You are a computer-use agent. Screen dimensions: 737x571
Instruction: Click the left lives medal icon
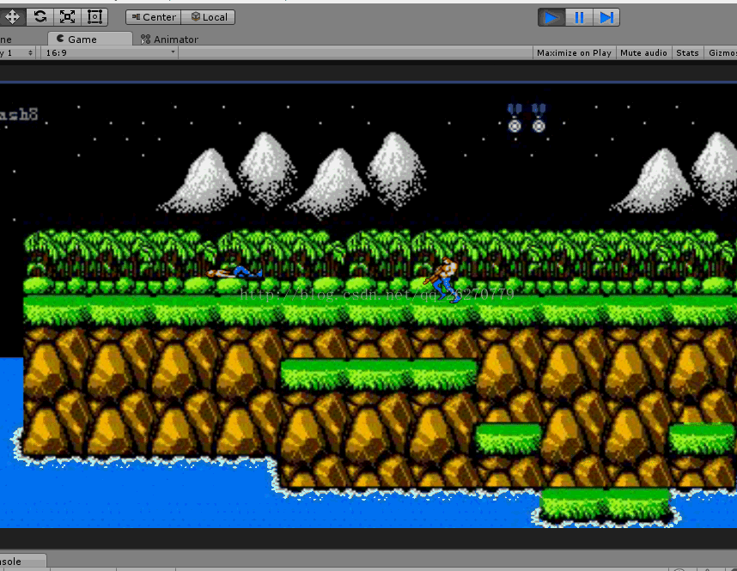pos(515,118)
